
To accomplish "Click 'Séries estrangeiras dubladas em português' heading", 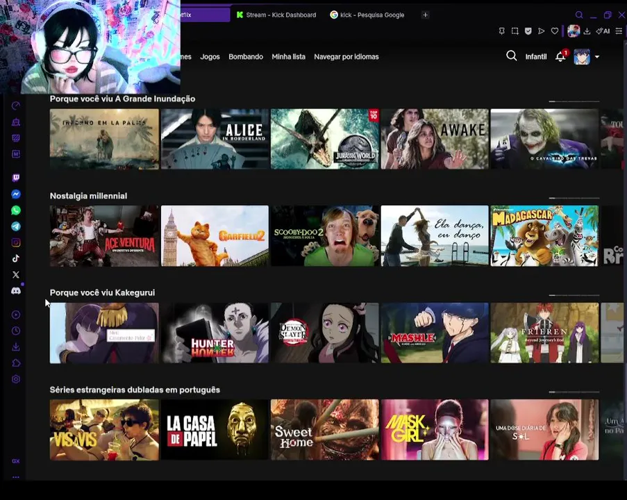I will pyautogui.click(x=135, y=390).
